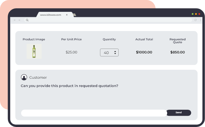The width and height of the screenshot is (205, 127).
Task: Open the browser three-dot menu
Action: coord(201,20)
